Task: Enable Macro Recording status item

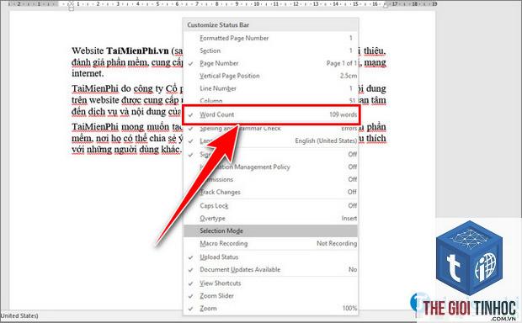Action: 271,243
